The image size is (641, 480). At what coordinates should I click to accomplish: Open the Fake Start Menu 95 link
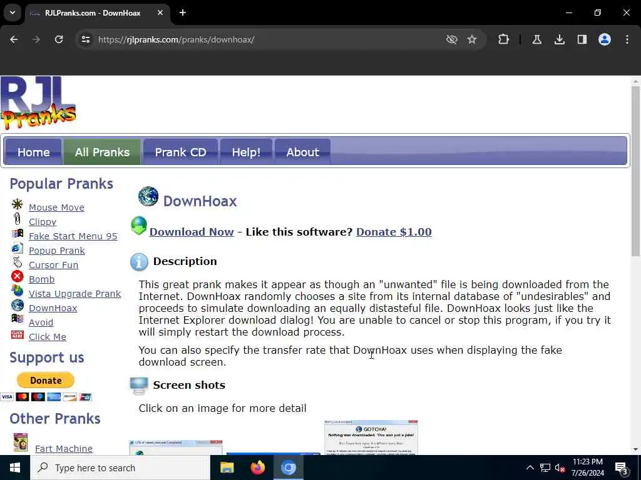pos(73,236)
